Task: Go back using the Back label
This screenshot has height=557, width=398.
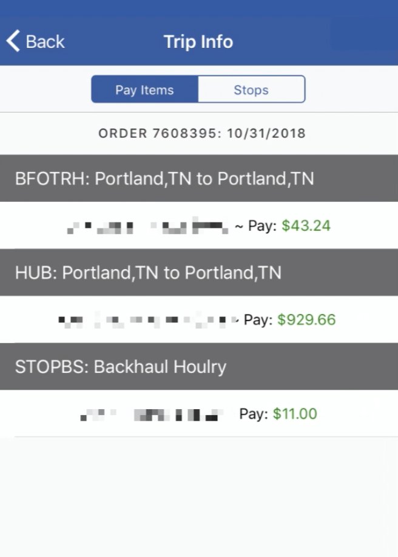Action: click(45, 42)
